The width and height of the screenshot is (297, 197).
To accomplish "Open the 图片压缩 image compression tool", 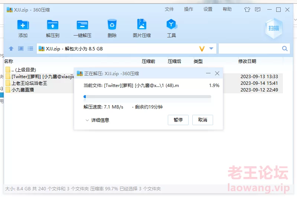I will point(142,24).
